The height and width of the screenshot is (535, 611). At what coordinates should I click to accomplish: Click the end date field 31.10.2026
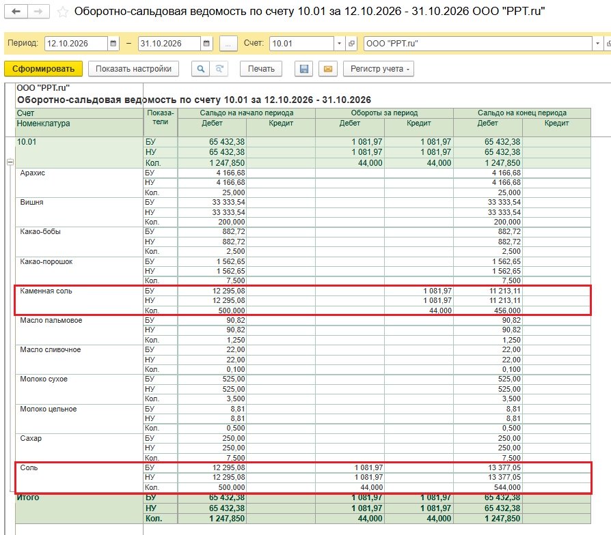pos(169,43)
